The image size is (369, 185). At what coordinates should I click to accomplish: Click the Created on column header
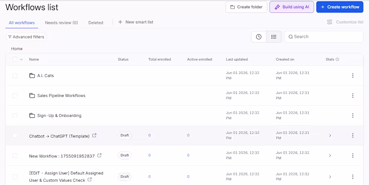tap(285, 59)
